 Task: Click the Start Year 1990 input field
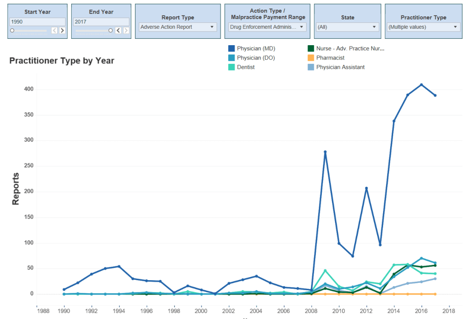point(38,22)
